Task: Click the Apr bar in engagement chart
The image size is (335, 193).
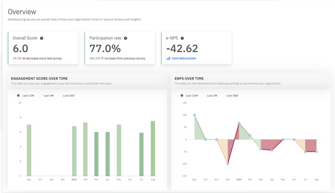Action: (x=108, y=154)
